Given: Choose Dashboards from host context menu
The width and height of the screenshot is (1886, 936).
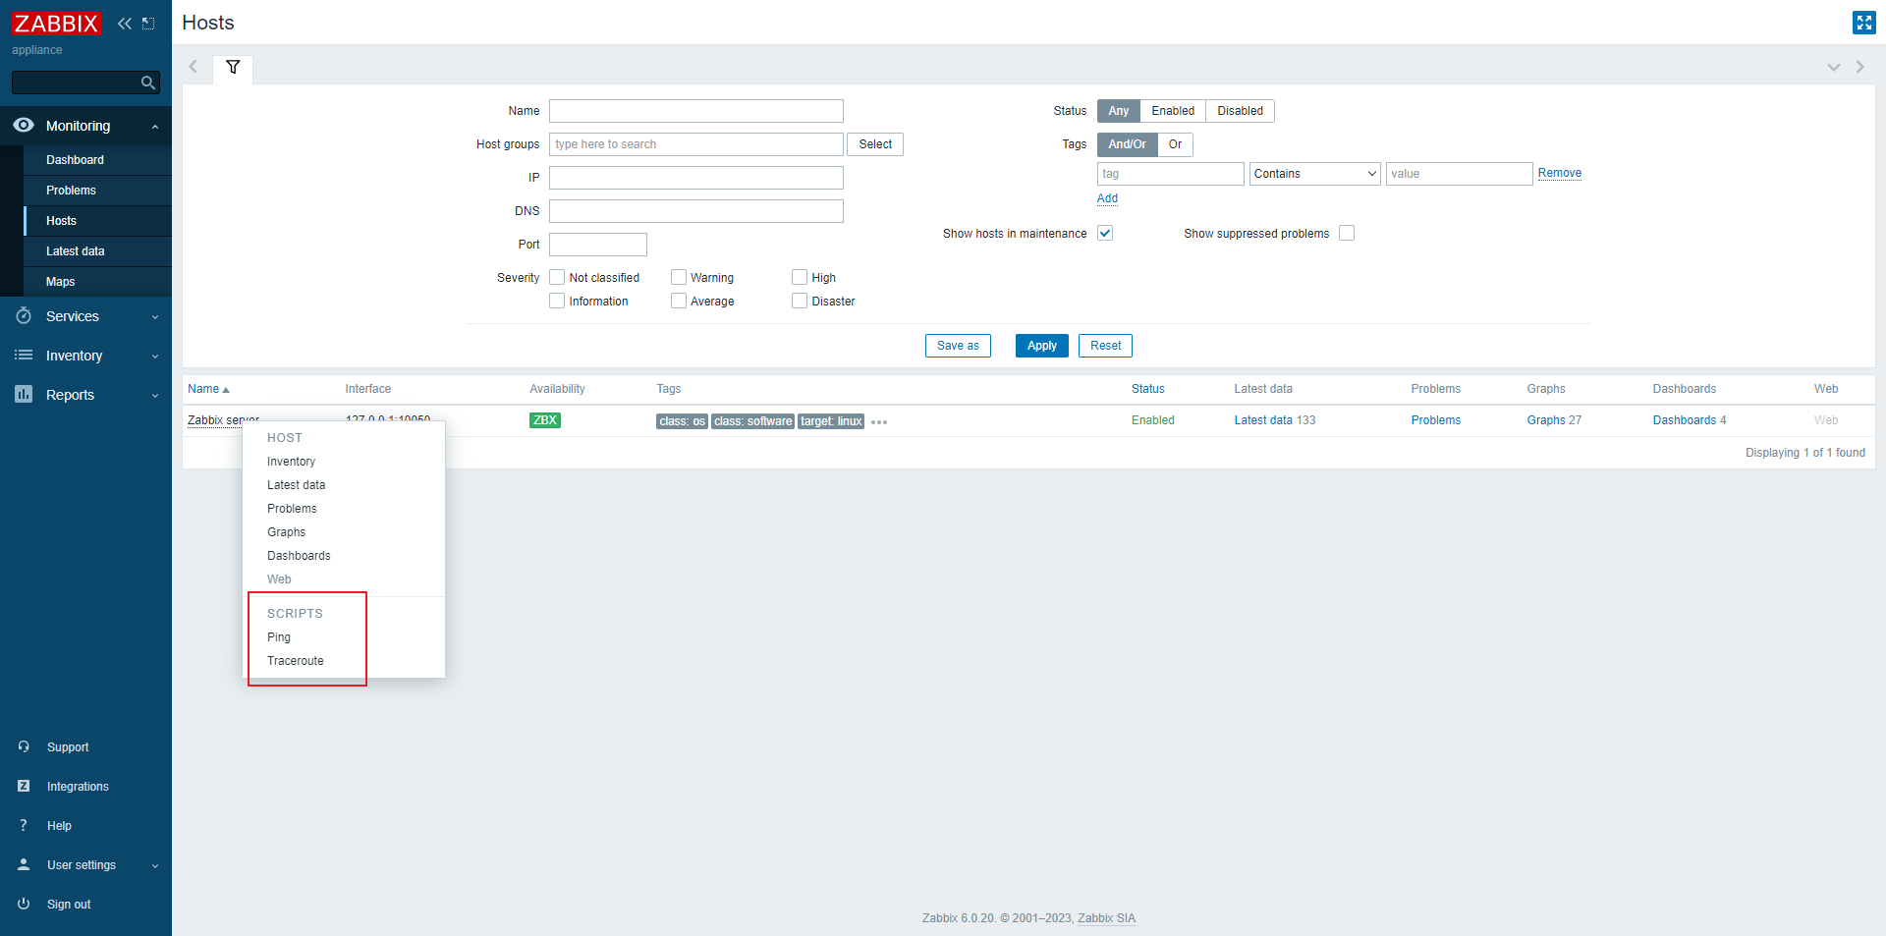Looking at the screenshot, I should point(344,556).
